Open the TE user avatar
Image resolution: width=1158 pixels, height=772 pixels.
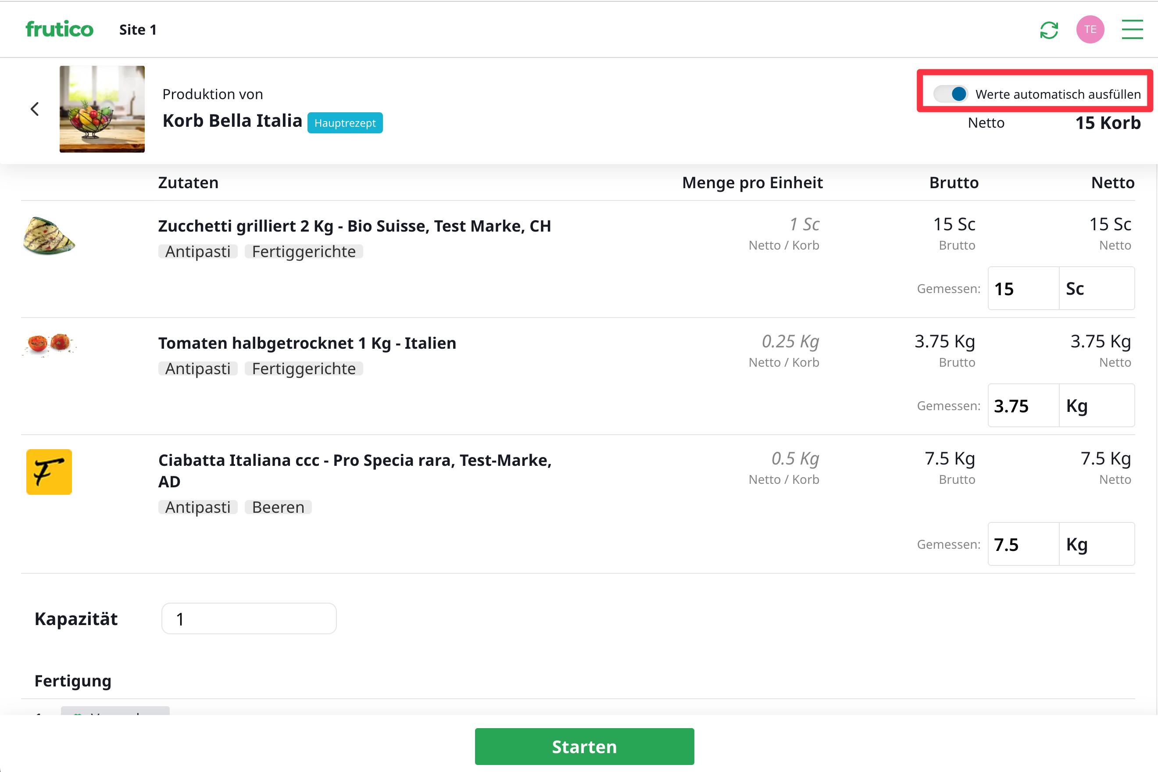[1090, 29]
